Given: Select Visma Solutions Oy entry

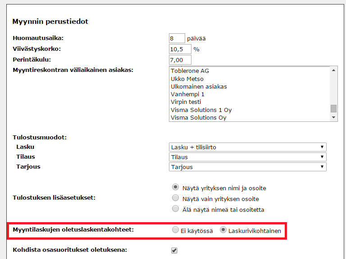Looking at the screenshot, I should [198, 118].
